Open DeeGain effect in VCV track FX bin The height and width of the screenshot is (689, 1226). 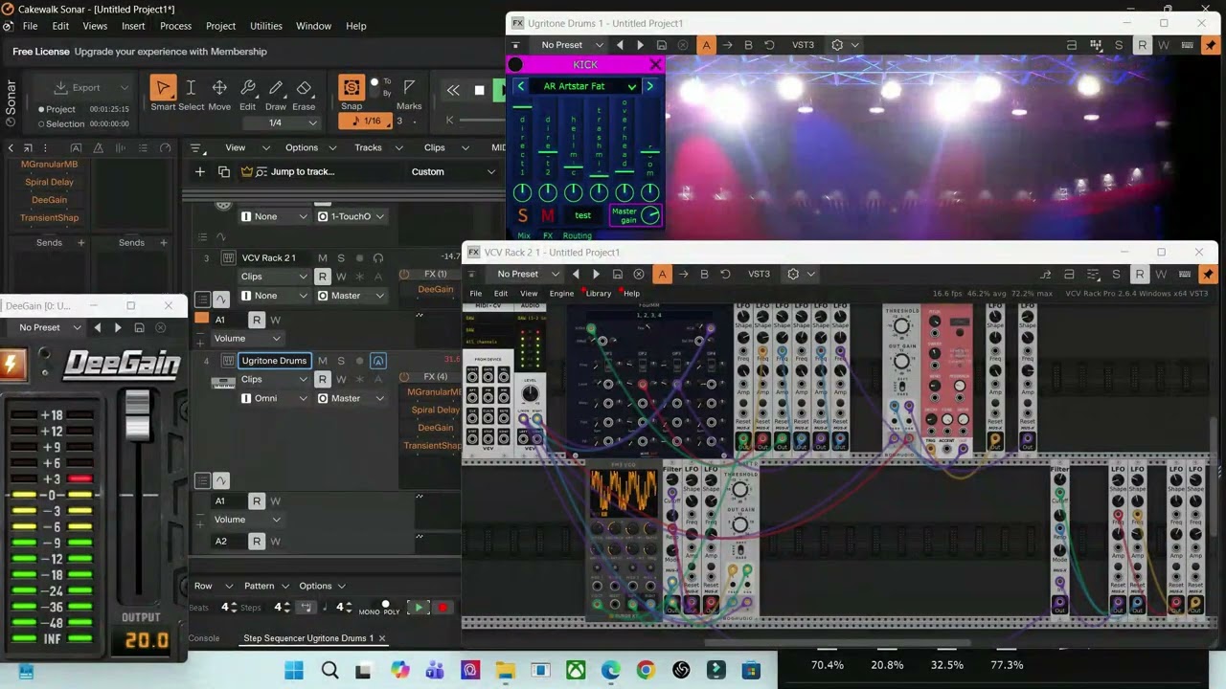(436, 290)
